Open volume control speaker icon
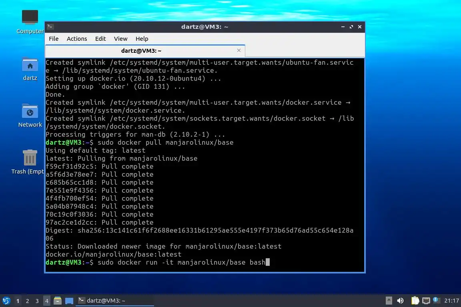Viewport: 461px width, 307px height. click(x=400, y=301)
